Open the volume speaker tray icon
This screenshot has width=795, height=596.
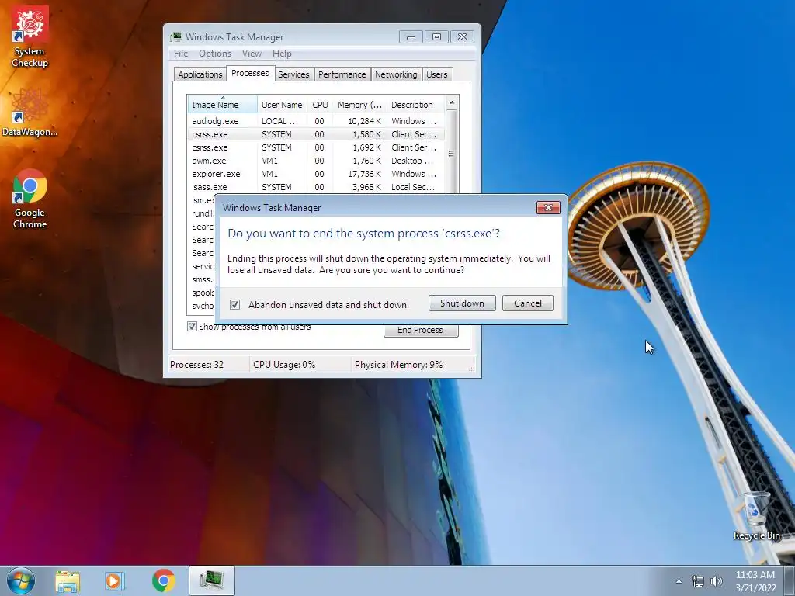pos(717,581)
